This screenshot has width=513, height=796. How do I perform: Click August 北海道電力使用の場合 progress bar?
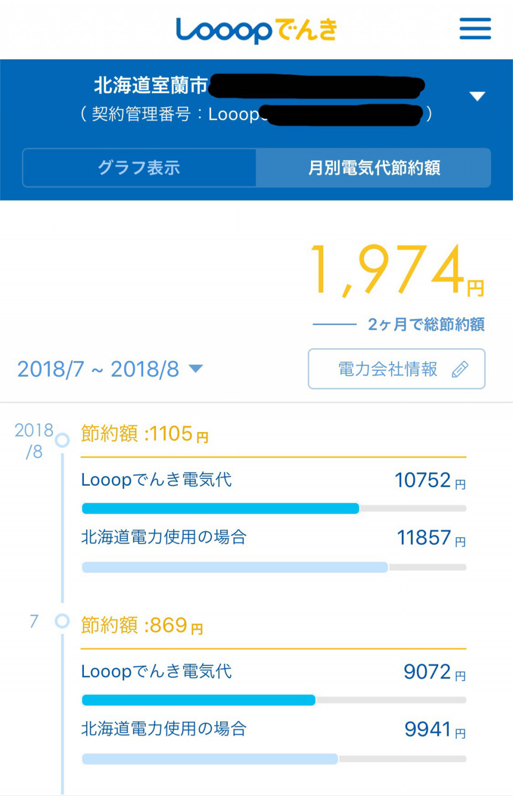tap(274, 567)
